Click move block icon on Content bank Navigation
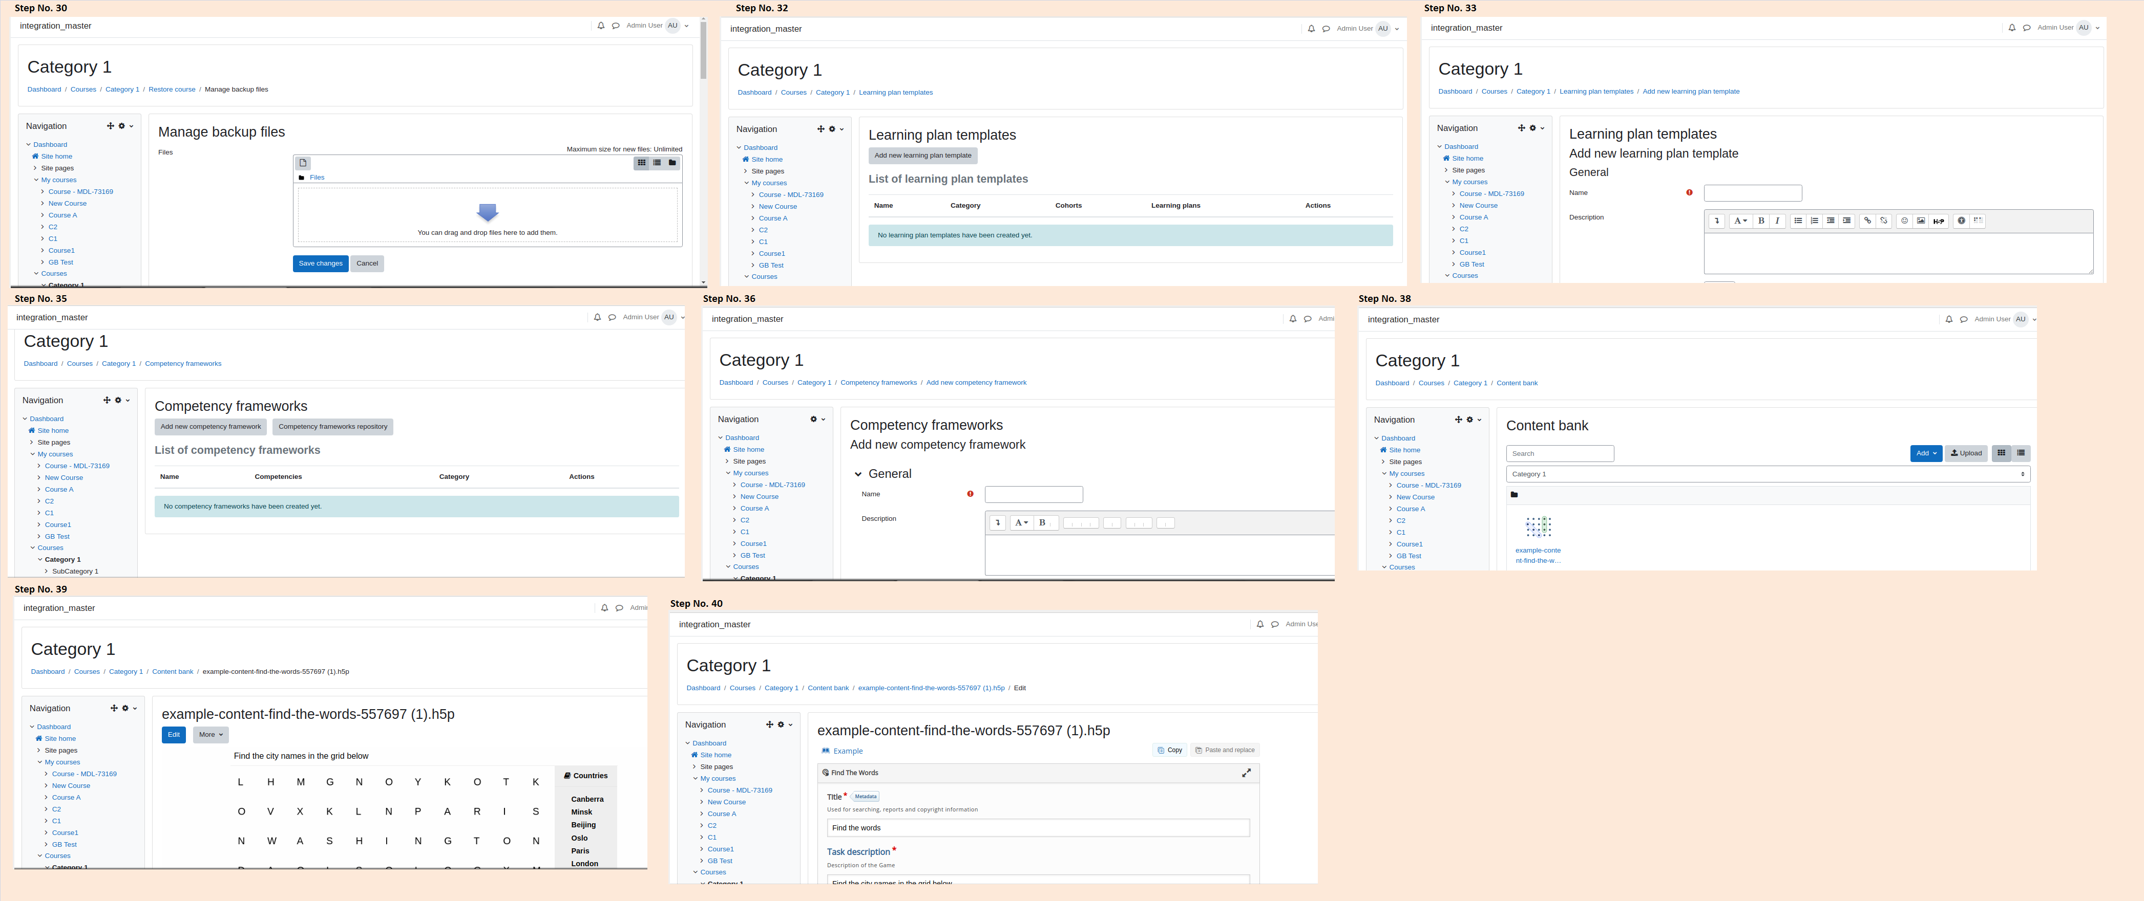The image size is (2144, 901). (1458, 420)
